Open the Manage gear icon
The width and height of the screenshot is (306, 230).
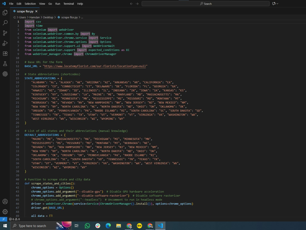(5, 212)
